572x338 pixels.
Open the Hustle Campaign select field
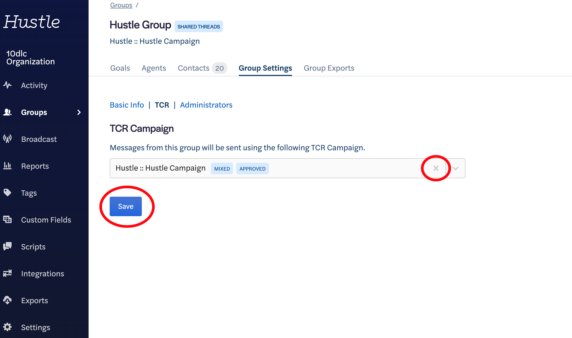(287, 168)
